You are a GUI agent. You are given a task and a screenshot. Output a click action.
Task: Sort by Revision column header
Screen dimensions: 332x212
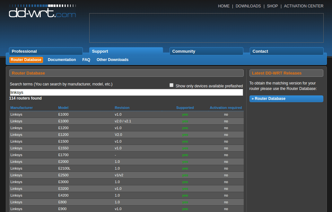[122, 108]
